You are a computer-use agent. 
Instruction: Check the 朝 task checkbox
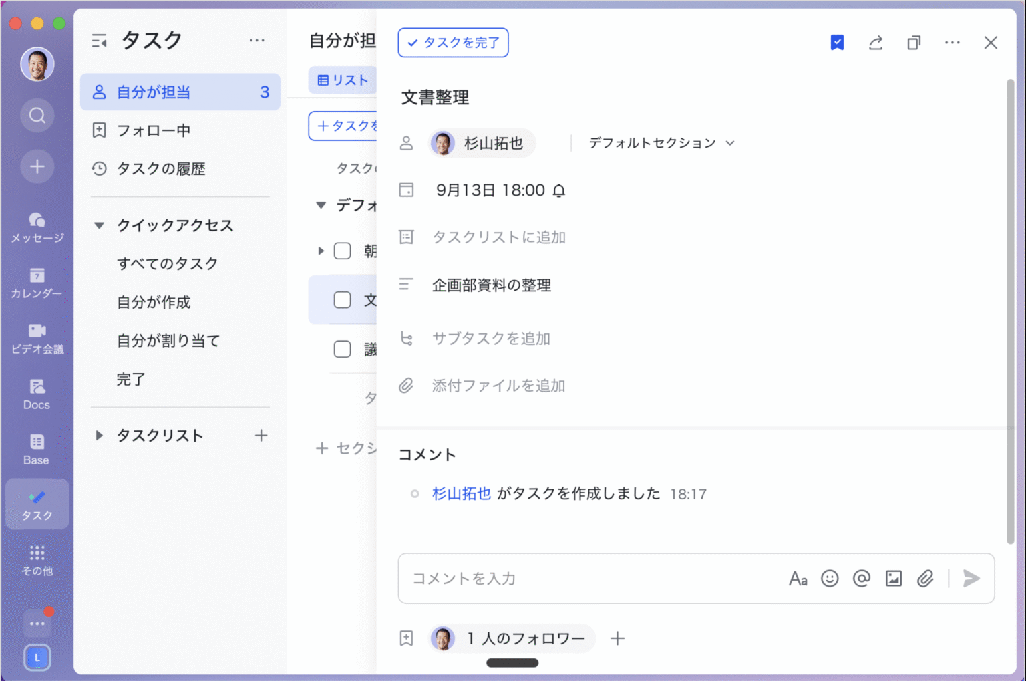(342, 251)
